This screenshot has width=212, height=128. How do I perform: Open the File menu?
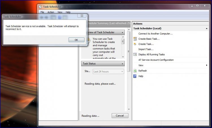point(42,12)
